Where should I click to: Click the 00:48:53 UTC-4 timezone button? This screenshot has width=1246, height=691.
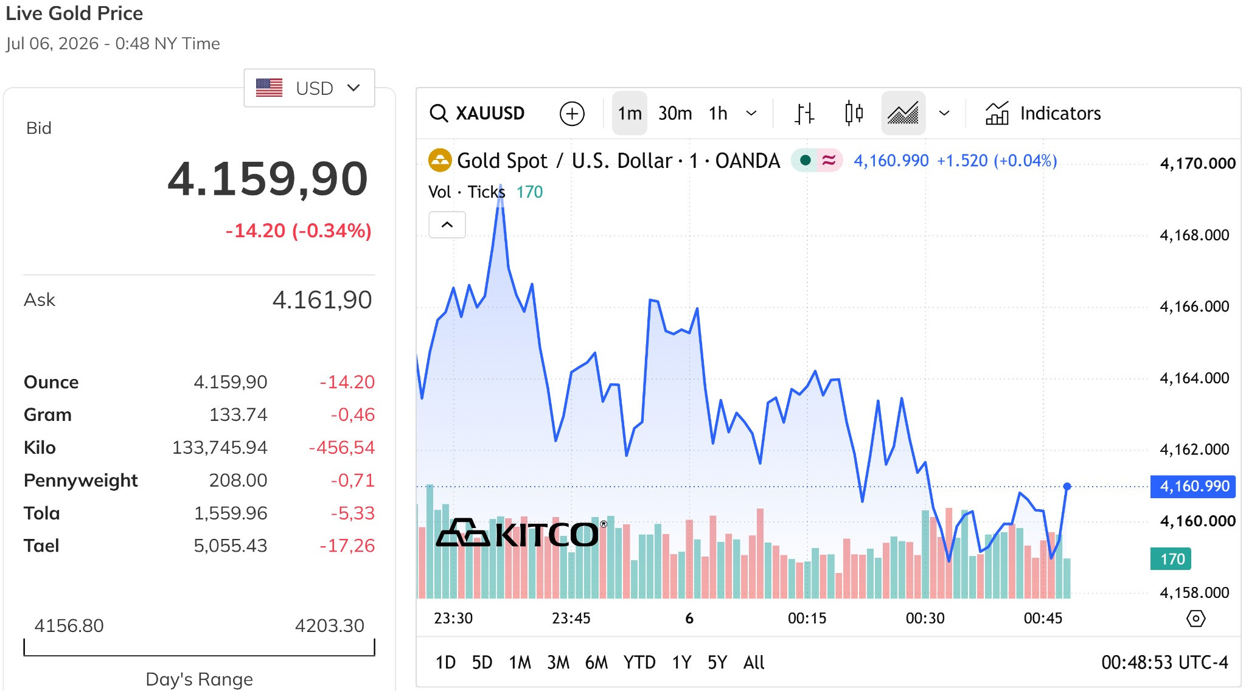pos(1164,662)
